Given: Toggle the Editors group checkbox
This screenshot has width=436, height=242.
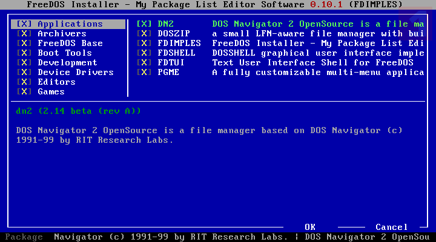Looking at the screenshot, I should [24, 82].
